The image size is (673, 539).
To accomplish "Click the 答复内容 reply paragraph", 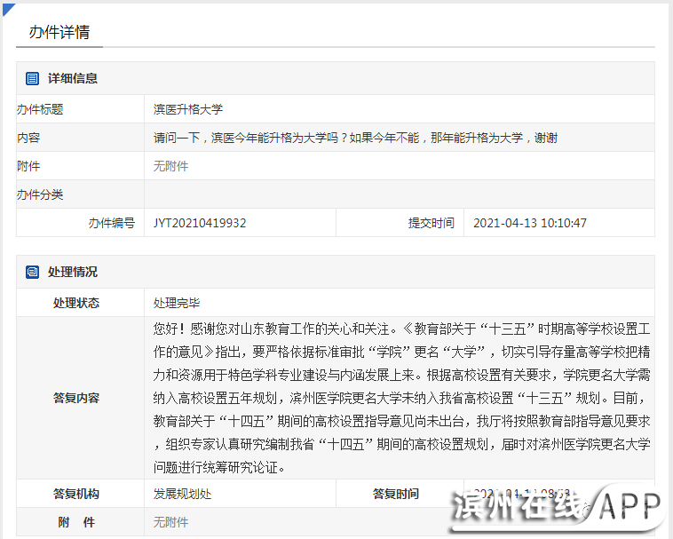I will [x=401, y=398].
